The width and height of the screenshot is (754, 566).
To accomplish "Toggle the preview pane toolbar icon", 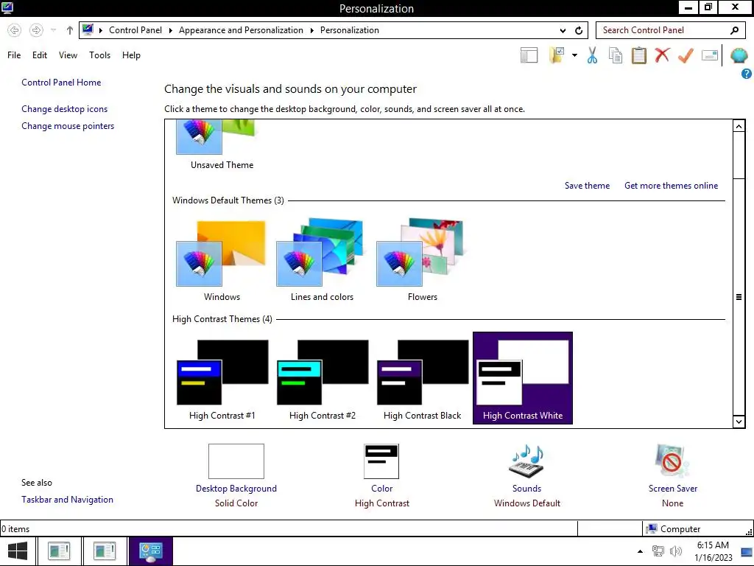I will [x=529, y=55].
